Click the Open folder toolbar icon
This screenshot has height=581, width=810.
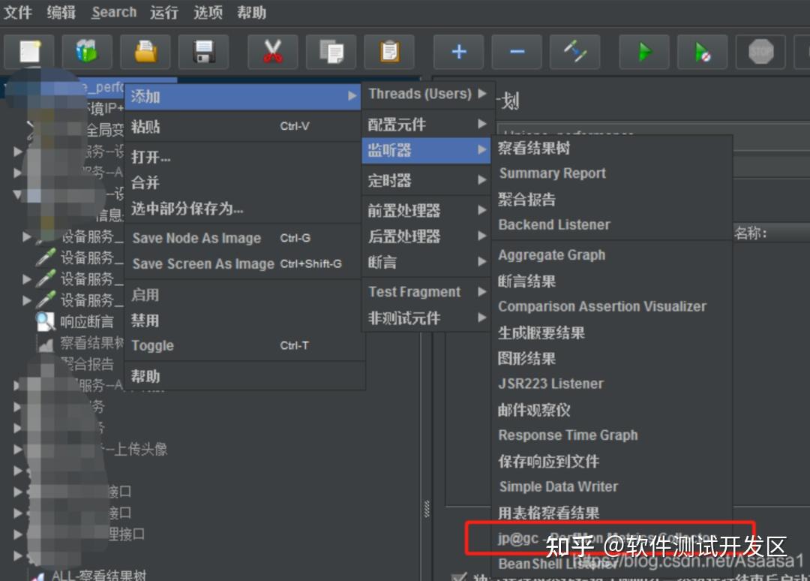(145, 52)
